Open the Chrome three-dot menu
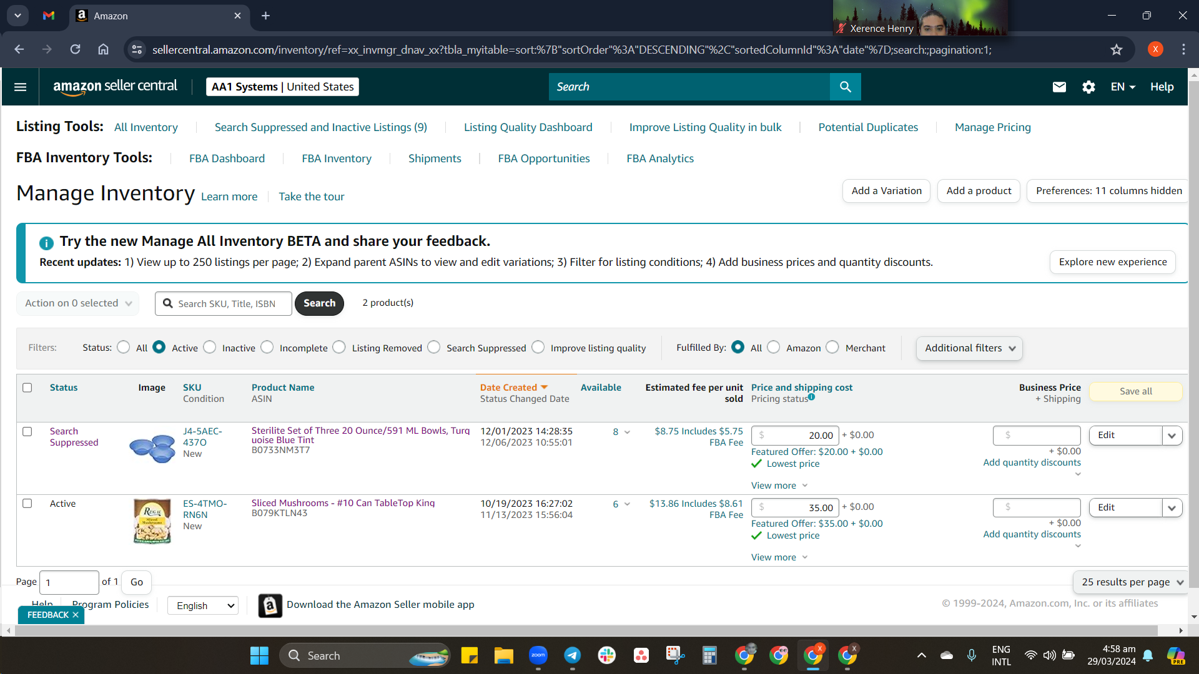This screenshot has width=1199, height=674. pyautogui.click(x=1183, y=49)
